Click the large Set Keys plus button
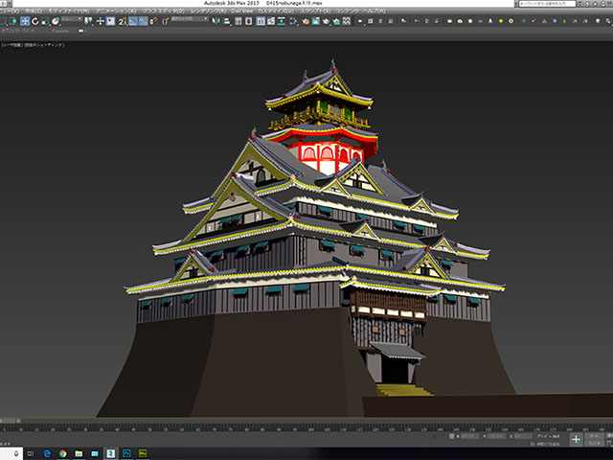The height and width of the screenshot is (460, 613). (576, 439)
